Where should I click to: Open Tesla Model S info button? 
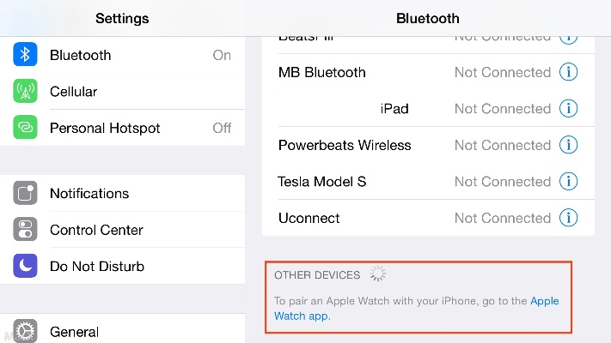click(x=568, y=182)
